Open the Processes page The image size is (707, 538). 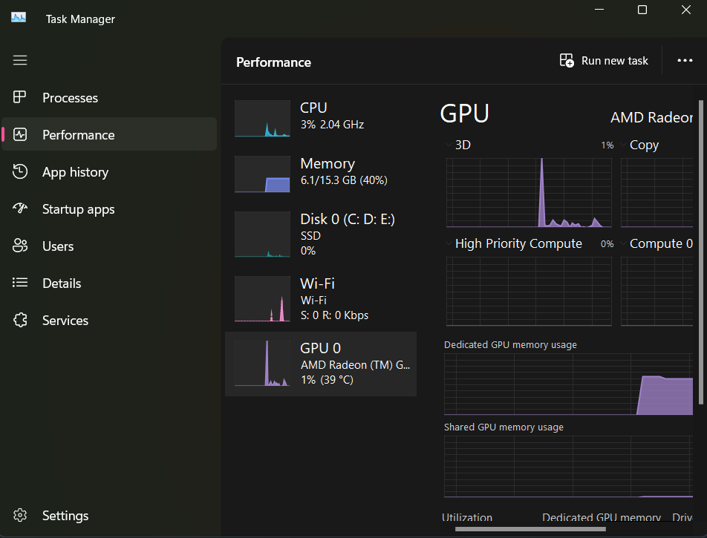(109, 98)
